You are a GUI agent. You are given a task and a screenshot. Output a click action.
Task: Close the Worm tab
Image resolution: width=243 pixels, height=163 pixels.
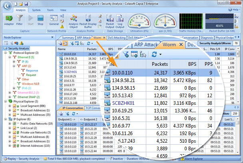coord(104,38)
